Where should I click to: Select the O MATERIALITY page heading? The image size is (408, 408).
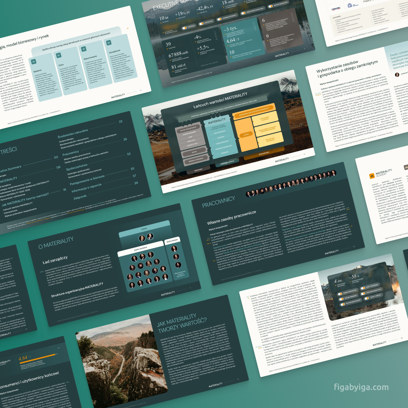[56, 243]
